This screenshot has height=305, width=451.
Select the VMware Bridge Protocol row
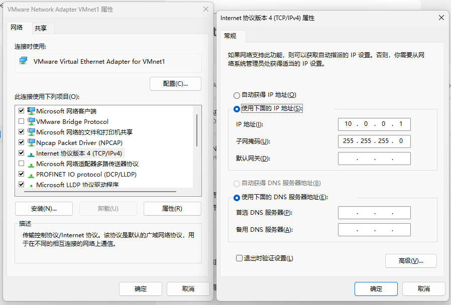click(x=72, y=122)
